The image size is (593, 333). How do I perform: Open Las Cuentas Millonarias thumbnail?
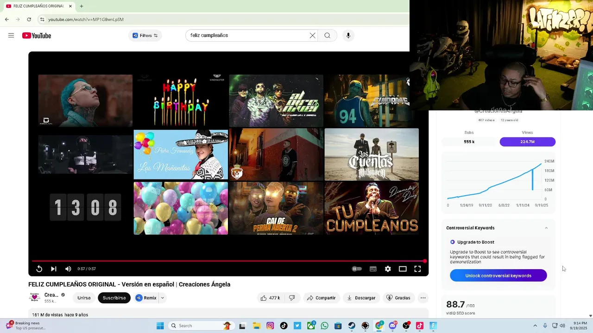pos(372,154)
